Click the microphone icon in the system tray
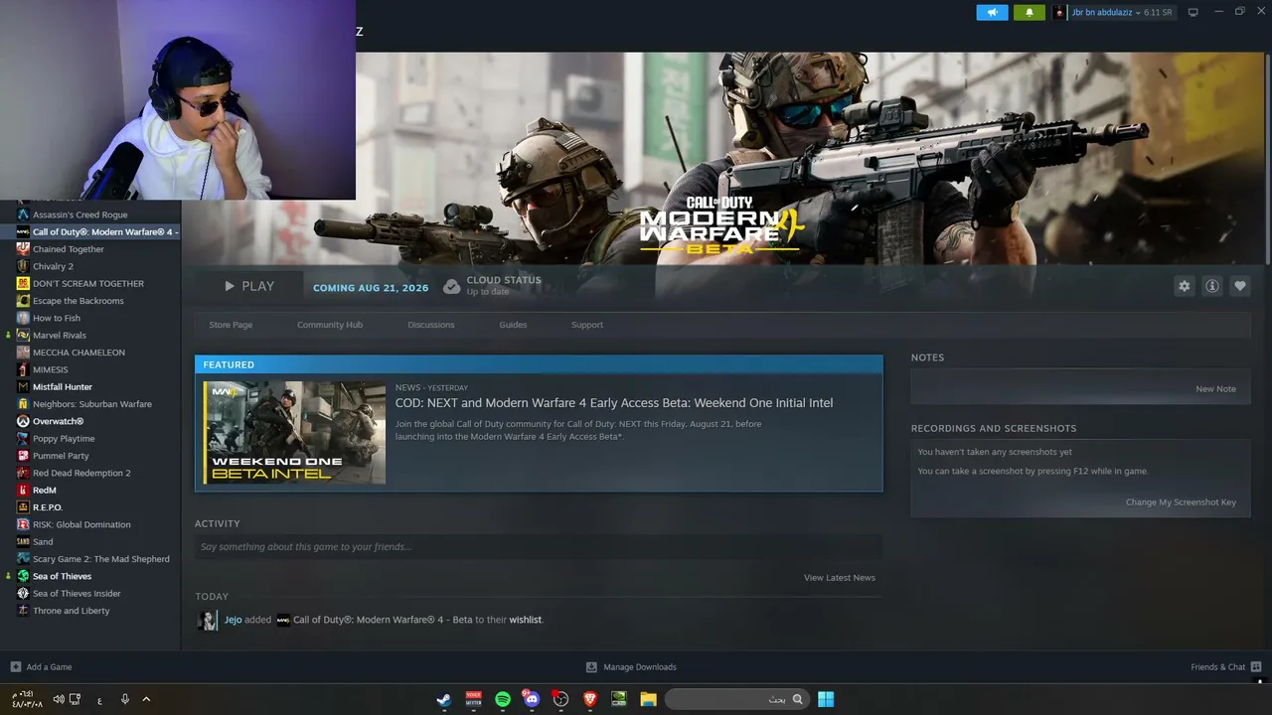This screenshot has height=715, width=1272. click(x=125, y=699)
